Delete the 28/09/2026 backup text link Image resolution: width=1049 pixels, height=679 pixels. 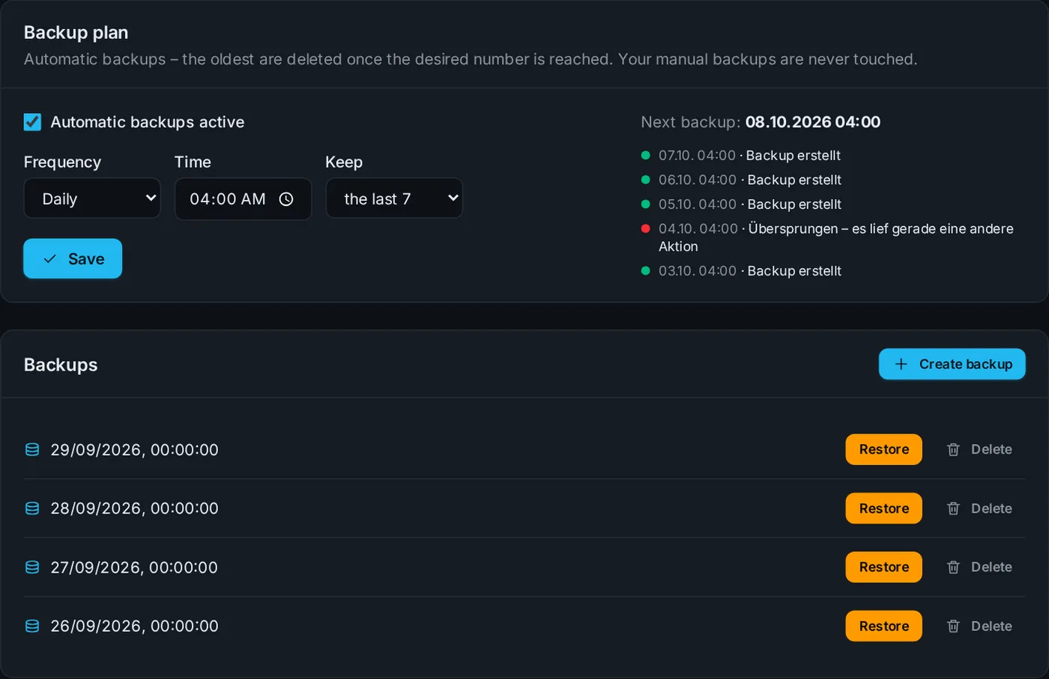tap(991, 508)
